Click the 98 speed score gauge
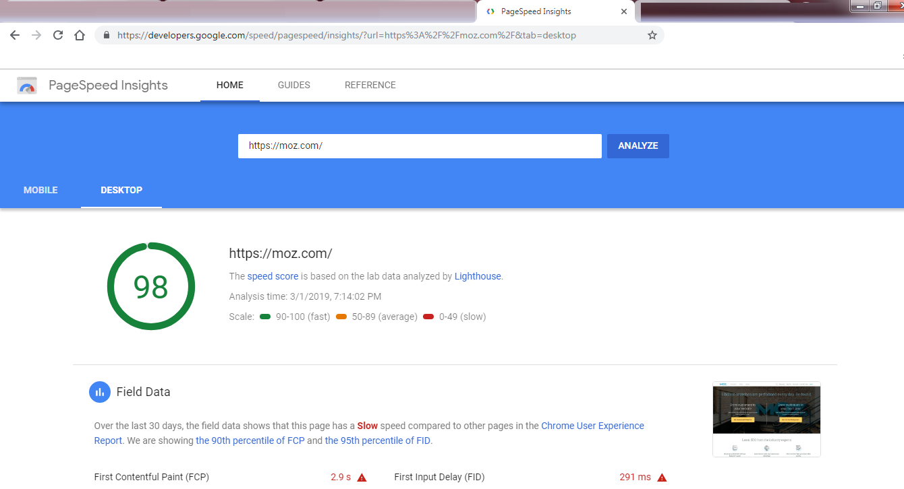Image resolution: width=904 pixels, height=489 pixels. coord(151,286)
